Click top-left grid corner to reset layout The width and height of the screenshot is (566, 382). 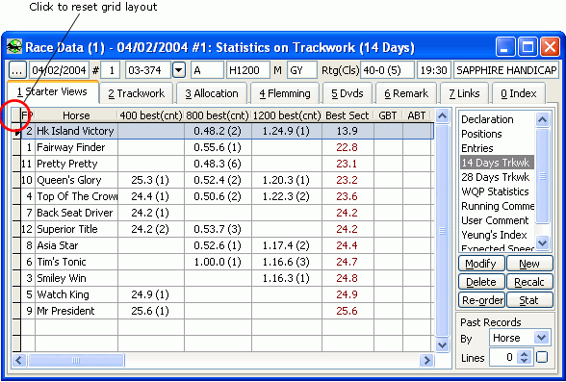pyautogui.click(x=15, y=115)
